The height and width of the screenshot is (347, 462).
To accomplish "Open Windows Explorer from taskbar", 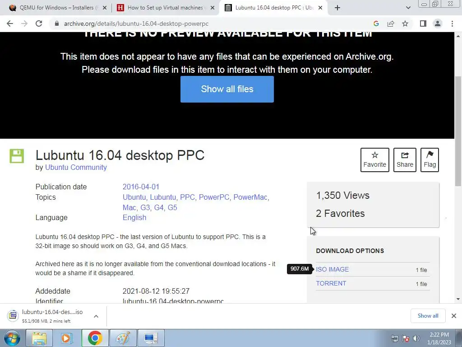I will 39,338.
